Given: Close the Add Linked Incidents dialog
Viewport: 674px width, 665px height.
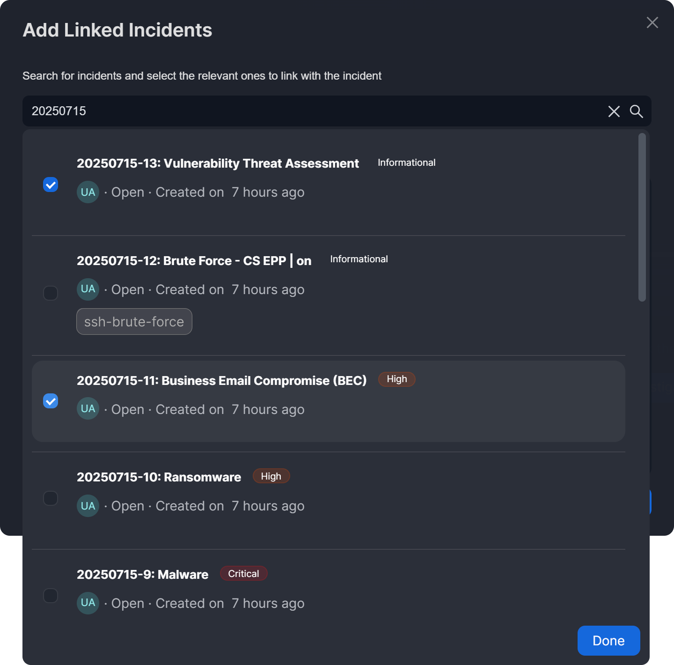Looking at the screenshot, I should 652,22.
